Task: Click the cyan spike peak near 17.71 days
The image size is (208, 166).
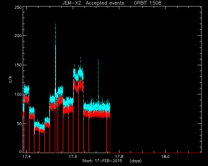Action: 98,60
